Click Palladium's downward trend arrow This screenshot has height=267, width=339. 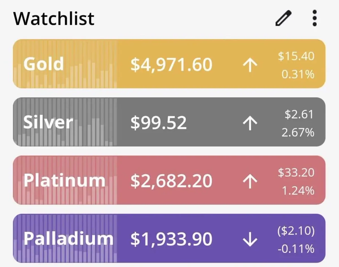250,239
